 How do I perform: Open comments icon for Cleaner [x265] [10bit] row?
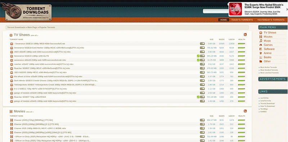202,132
